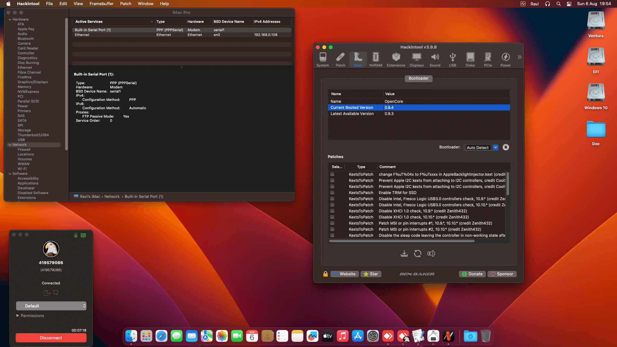Image resolution: width=617 pixels, height=347 pixels.
Task: Select the Boot toolbar icon
Action: [358, 60]
